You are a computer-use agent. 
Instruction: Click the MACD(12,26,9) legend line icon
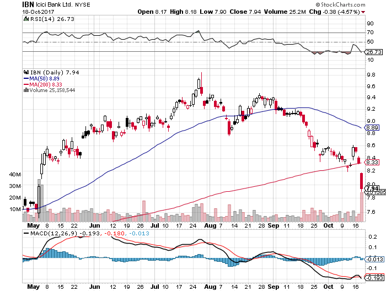(x=26, y=234)
